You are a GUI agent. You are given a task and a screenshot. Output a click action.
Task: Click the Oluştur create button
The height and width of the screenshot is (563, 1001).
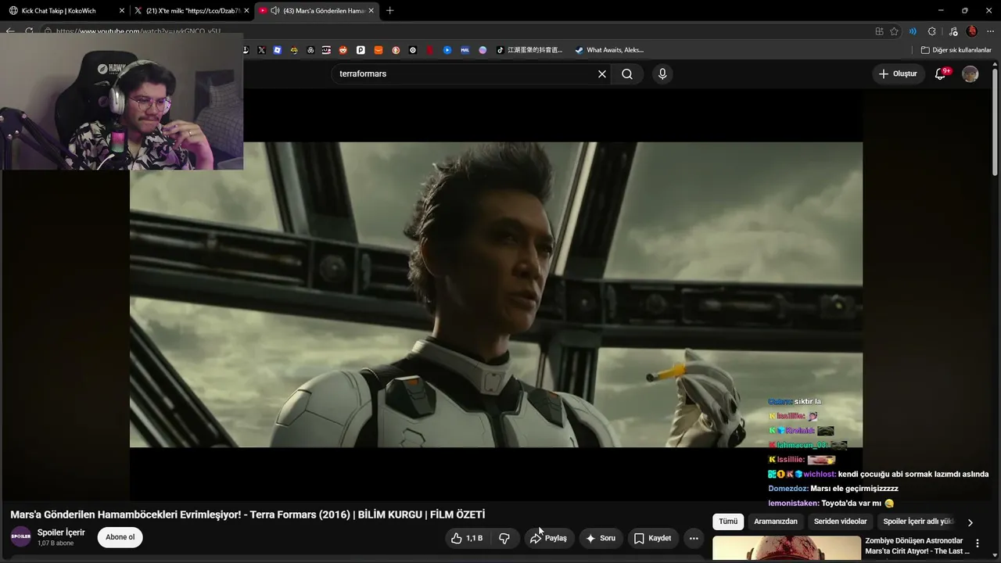pos(898,74)
